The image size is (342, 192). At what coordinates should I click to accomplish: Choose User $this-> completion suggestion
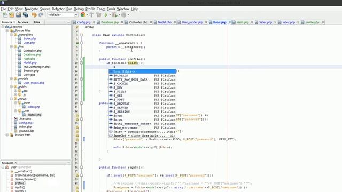tap(142, 71)
